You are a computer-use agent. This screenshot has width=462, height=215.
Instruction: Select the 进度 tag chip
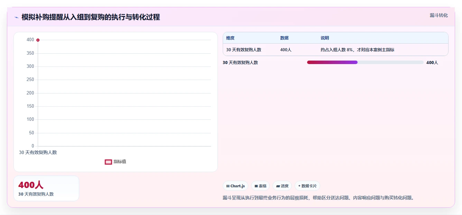(x=282, y=186)
